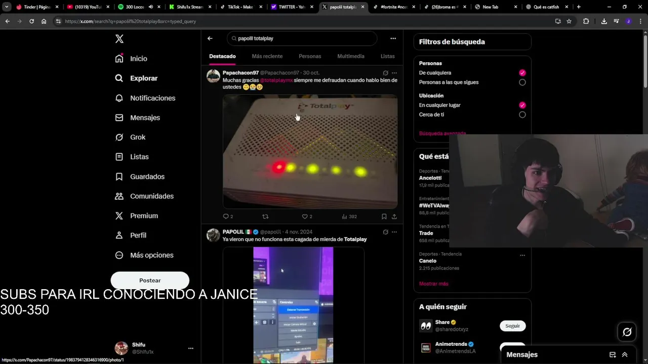
Task: Open Explorar in the sidebar
Action: (137, 78)
